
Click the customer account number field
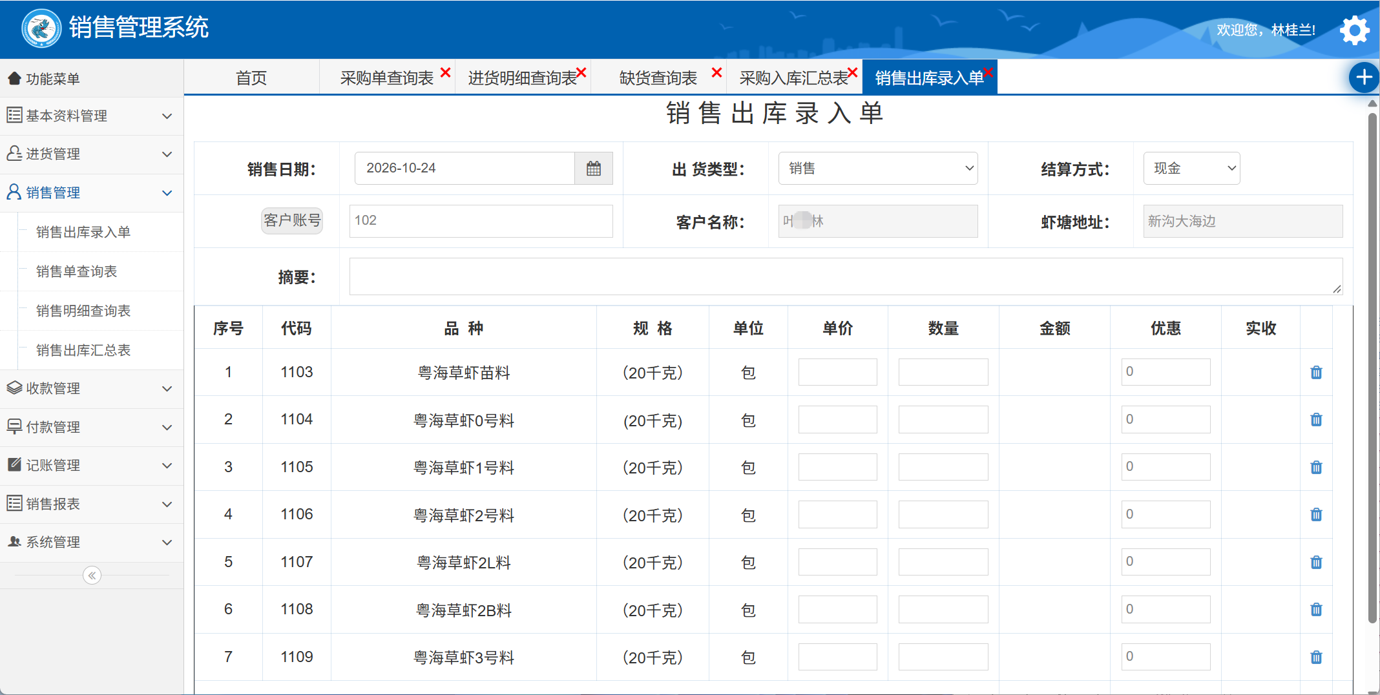pos(481,221)
